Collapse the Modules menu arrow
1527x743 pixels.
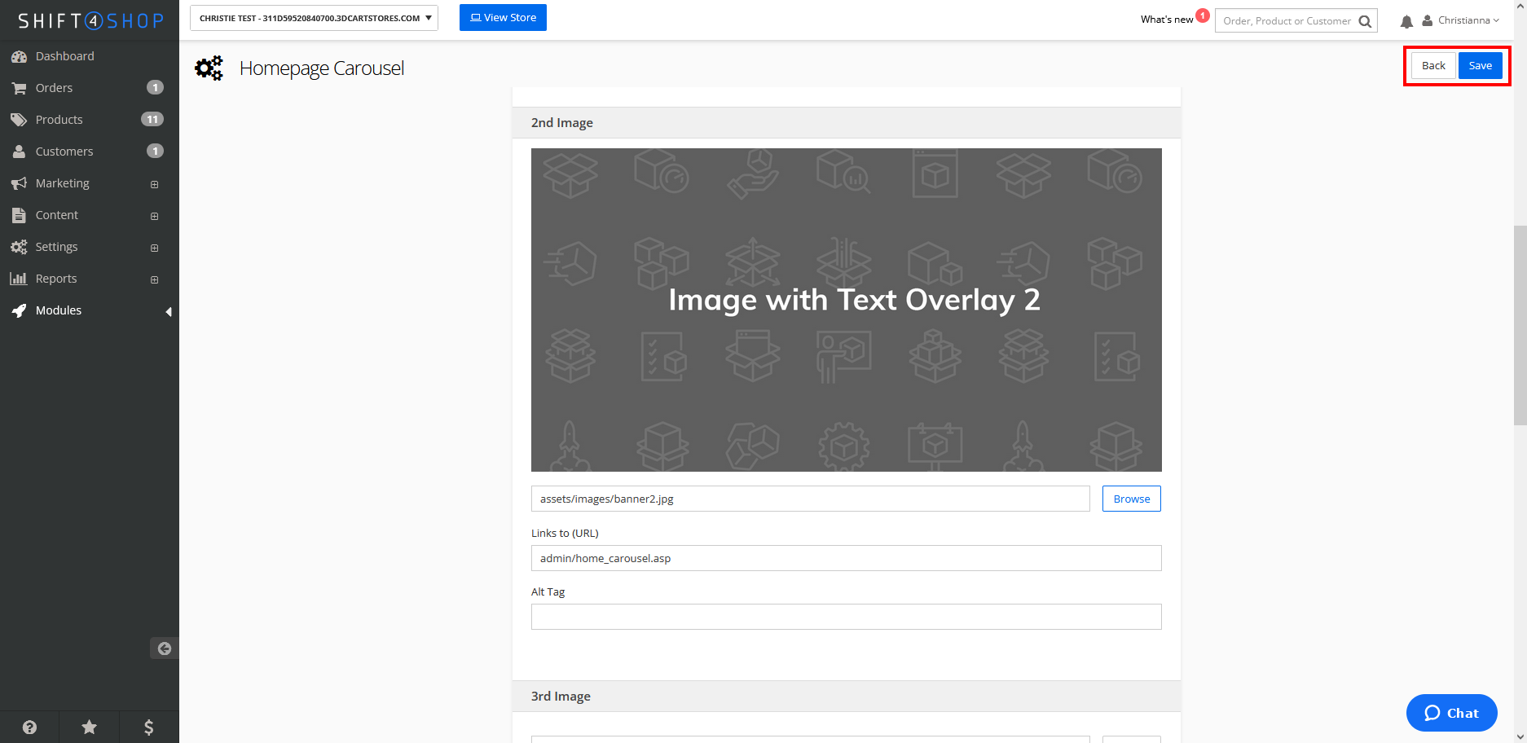tap(169, 311)
